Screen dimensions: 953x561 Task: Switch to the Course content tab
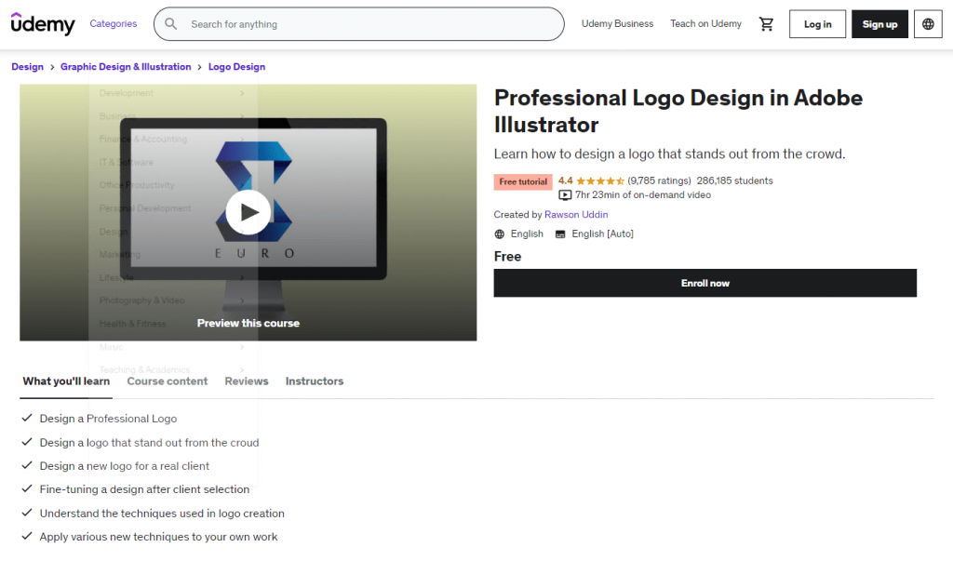tap(168, 381)
